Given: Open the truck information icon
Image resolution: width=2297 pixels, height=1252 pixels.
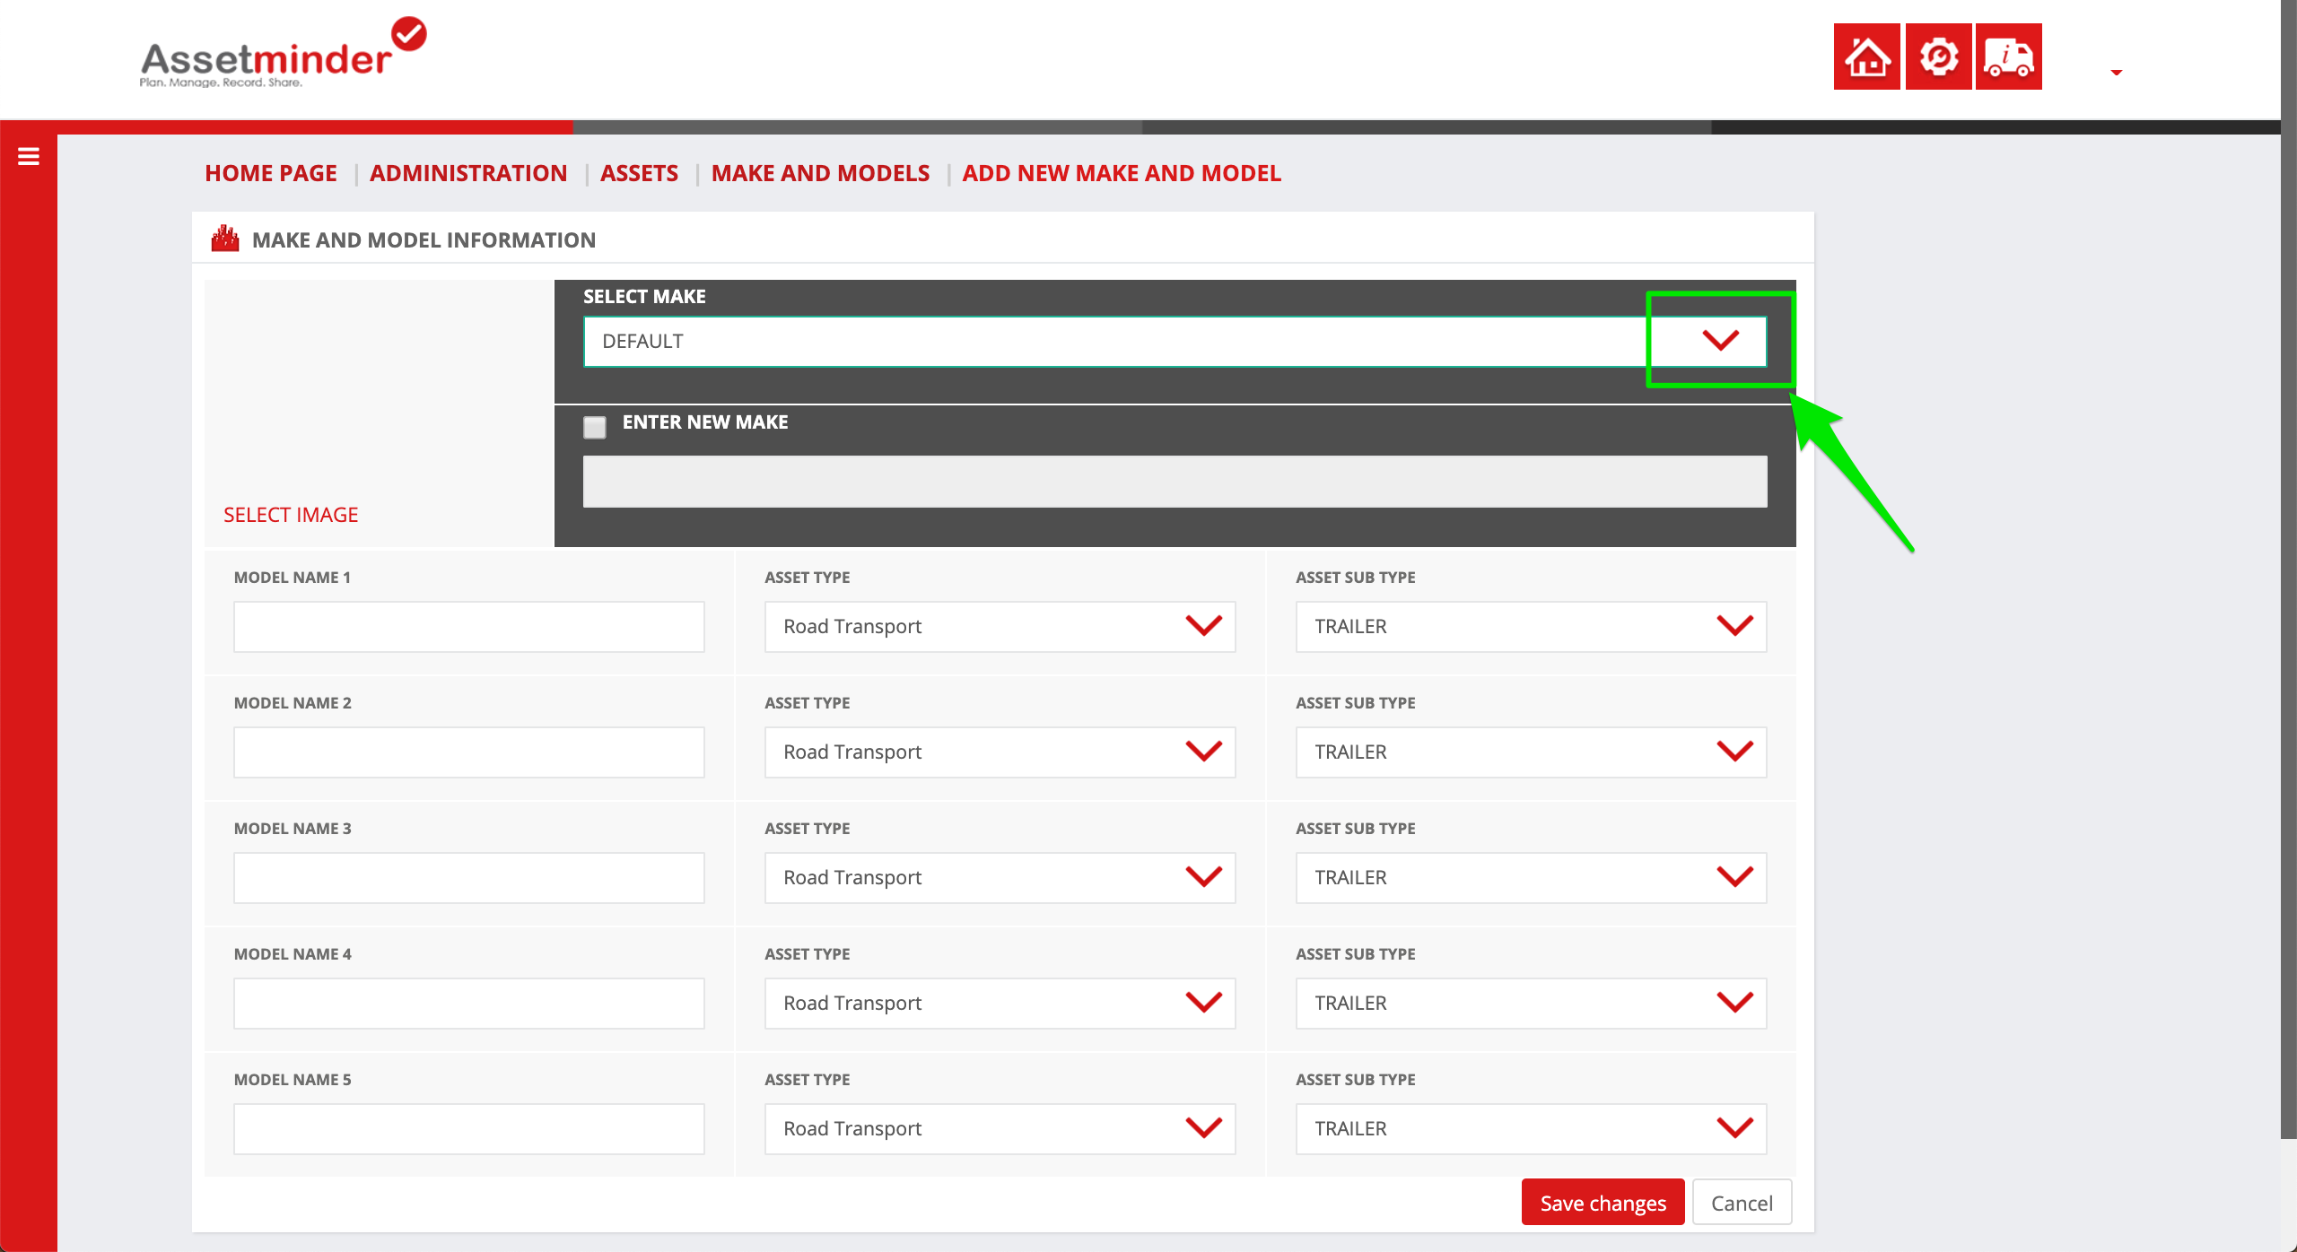Looking at the screenshot, I should (x=2008, y=57).
